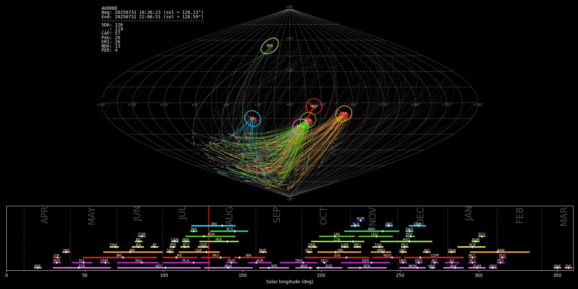The height and width of the screenshot is (289, 578).
Task: Select the ETA shower bar in the timeline
Action: pyautogui.click(x=82, y=268)
